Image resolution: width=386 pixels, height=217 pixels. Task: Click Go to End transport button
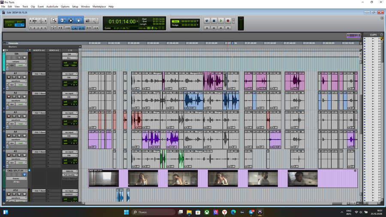click(228, 28)
